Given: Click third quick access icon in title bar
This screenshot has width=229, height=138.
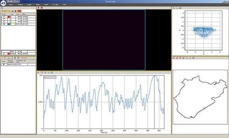Looking at the screenshot, I should 15,2.
